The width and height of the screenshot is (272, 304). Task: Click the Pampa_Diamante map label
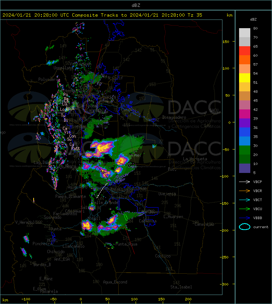71,196
